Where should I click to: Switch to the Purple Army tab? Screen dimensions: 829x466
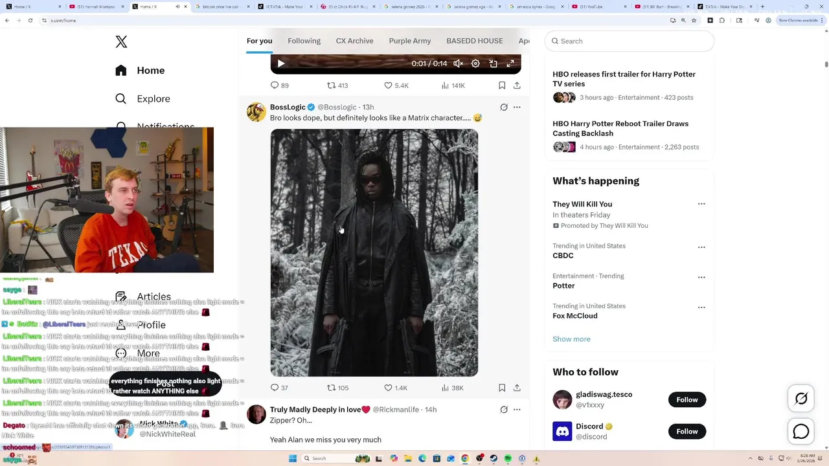click(x=409, y=41)
